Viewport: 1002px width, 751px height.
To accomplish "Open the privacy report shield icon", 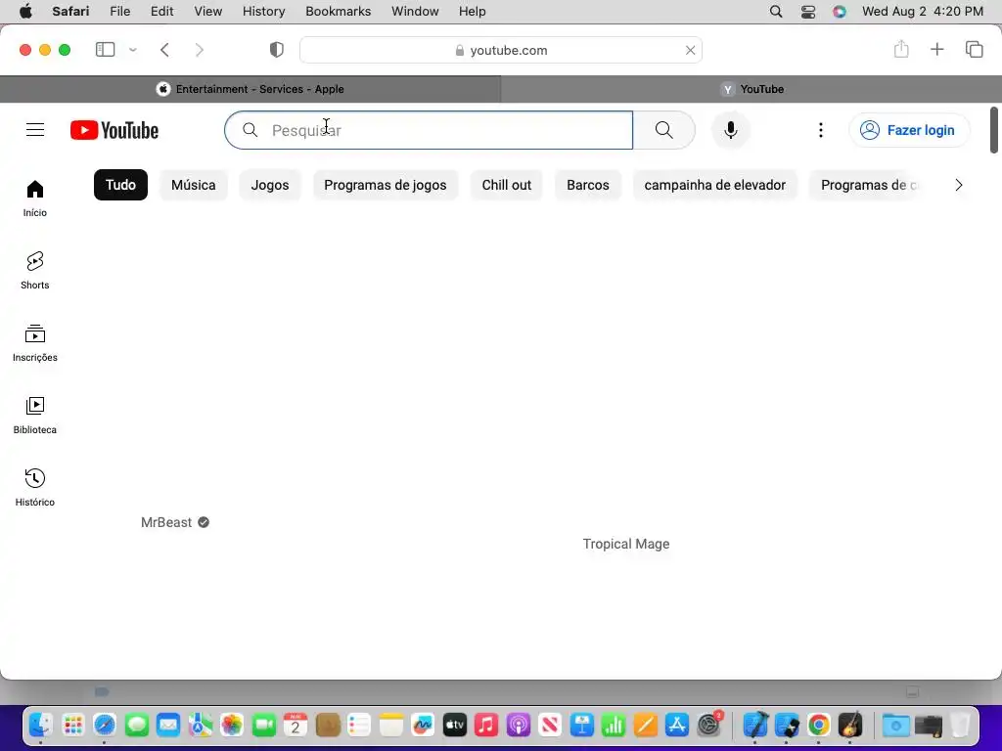I will [x=277, y=50].
